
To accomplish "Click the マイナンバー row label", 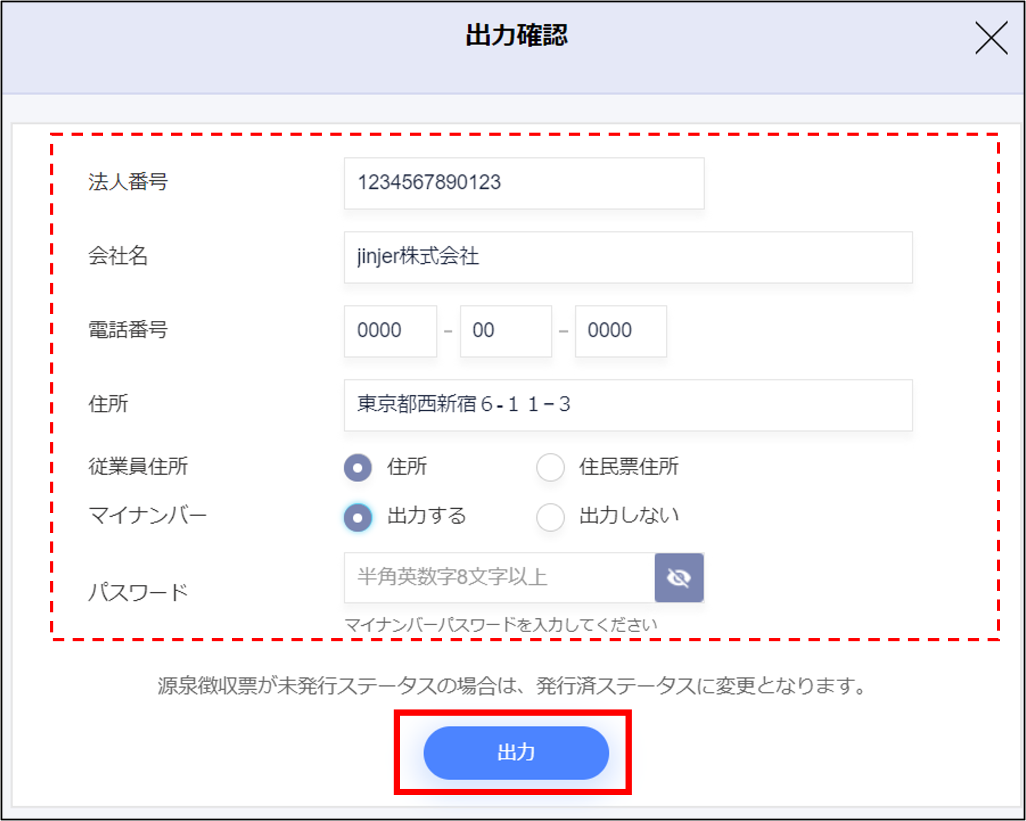I will click(148, 516).
